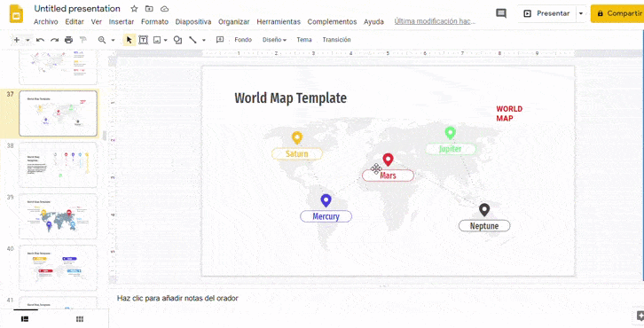The width and height of the screenshot is (644, 328).
Task: Choose the select cursor tool
Action: [129, 40]
